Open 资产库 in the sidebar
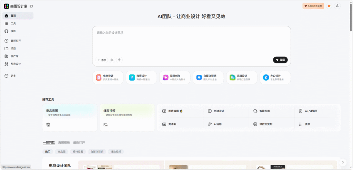Screen dimensions: 353x170 (x=18, y=56)
